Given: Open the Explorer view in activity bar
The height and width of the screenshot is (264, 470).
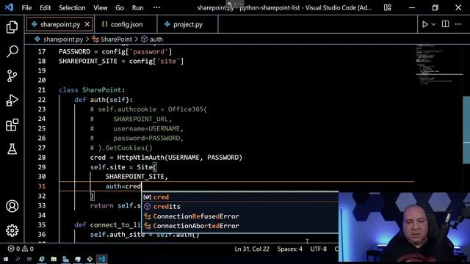Looking at the screenshot, I should 12,27.
